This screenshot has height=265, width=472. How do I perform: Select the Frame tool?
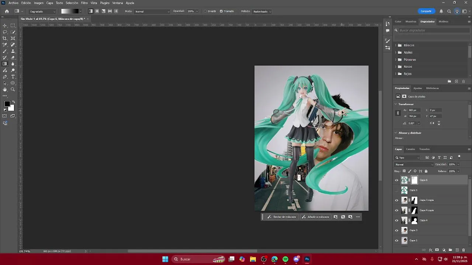(13, 38)
